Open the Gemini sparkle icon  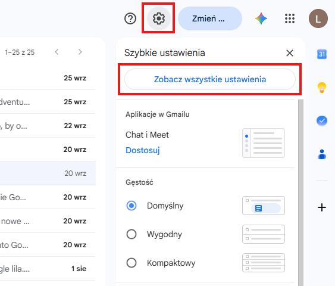pyautogui.click(x=261, y=18)
